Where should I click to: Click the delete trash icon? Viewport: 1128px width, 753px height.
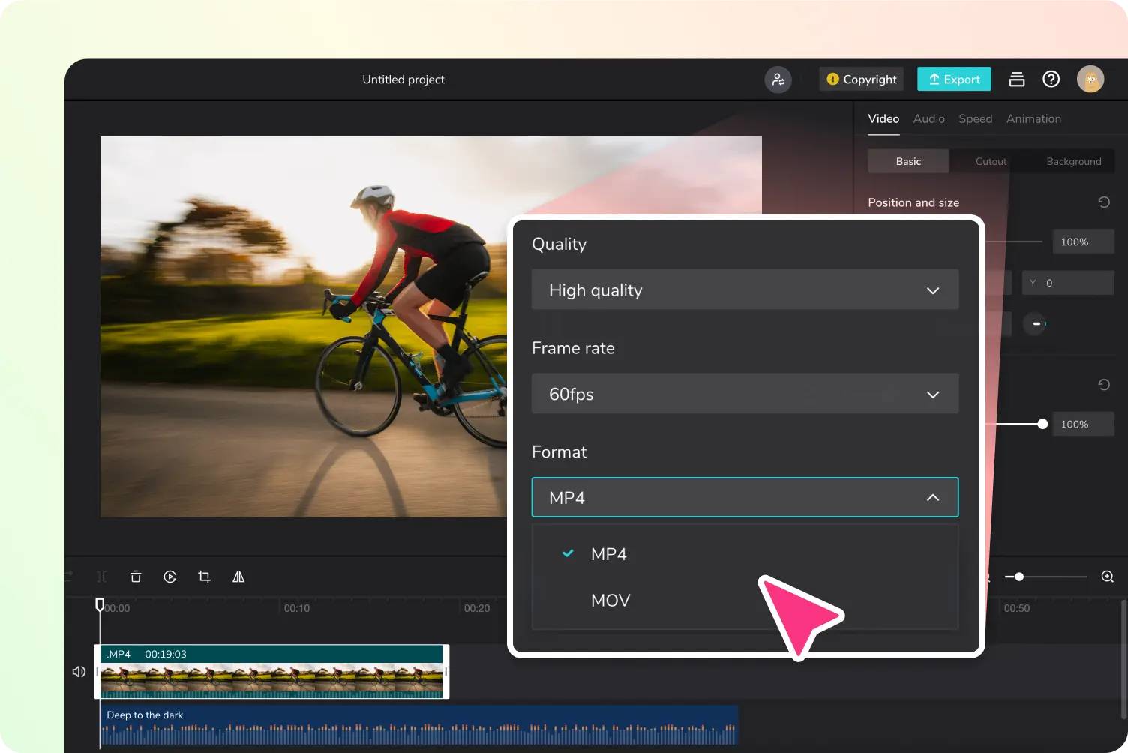(x=136, y=577)
